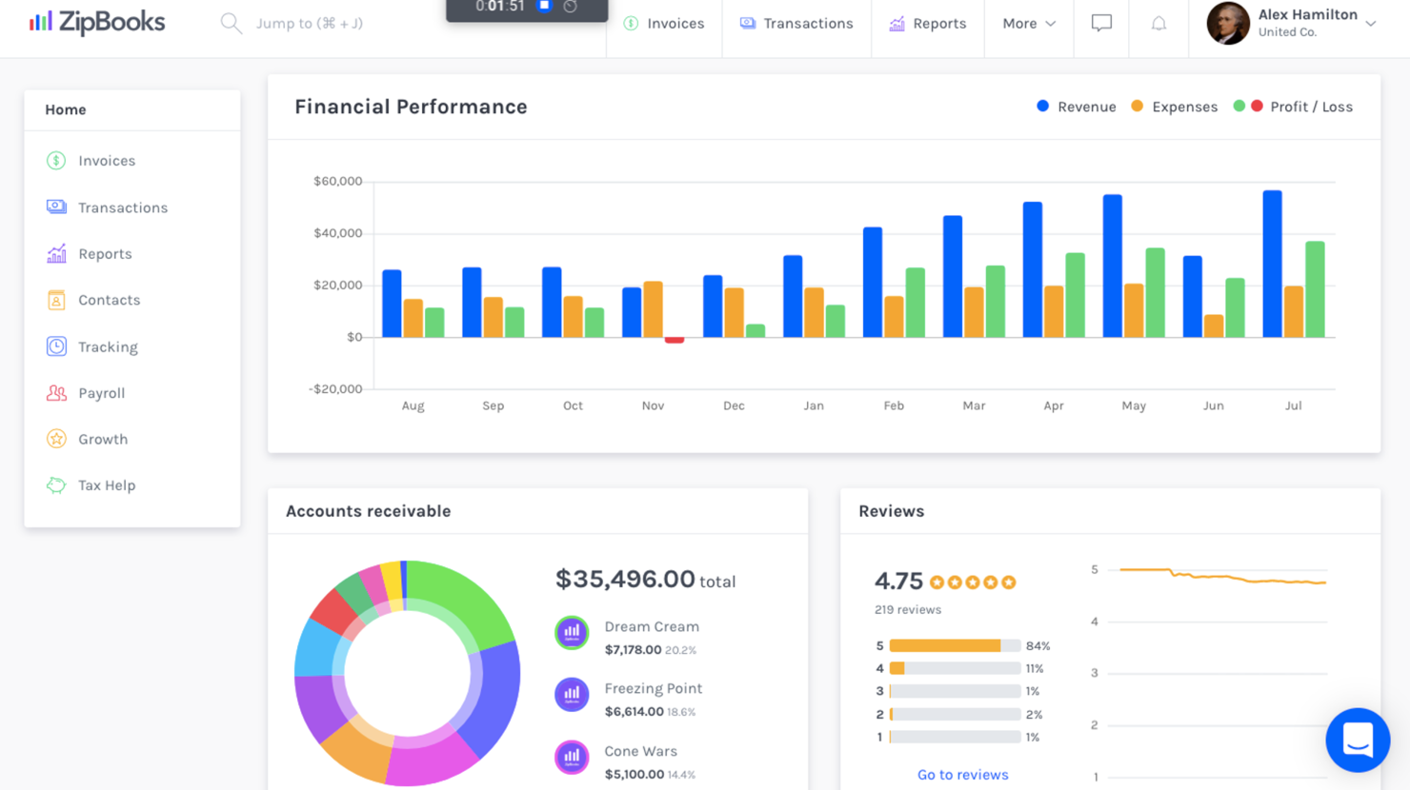
Task: Click the 5-star 84% rating bar
Action: point(955,645)
